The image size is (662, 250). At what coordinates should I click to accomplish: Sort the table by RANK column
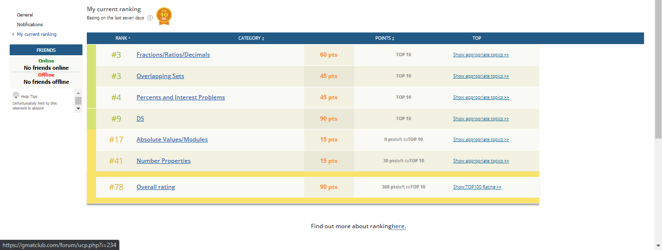123,38
